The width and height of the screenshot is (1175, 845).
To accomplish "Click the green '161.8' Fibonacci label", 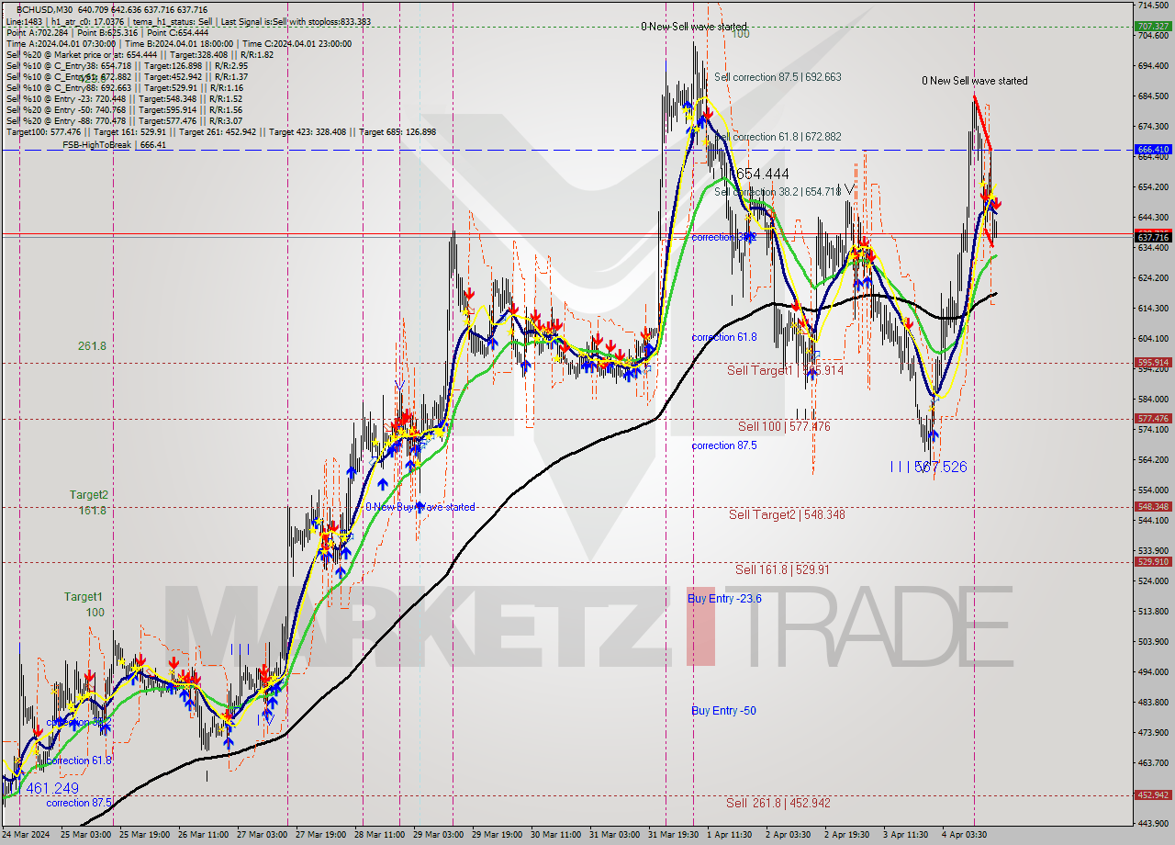I will coord(92,511).
